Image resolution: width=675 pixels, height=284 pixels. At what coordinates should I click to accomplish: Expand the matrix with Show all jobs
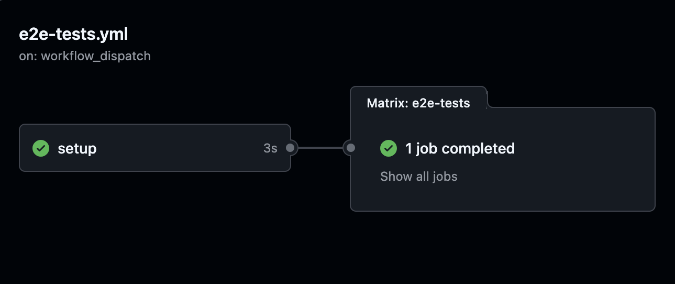click(x=418, y=177)
